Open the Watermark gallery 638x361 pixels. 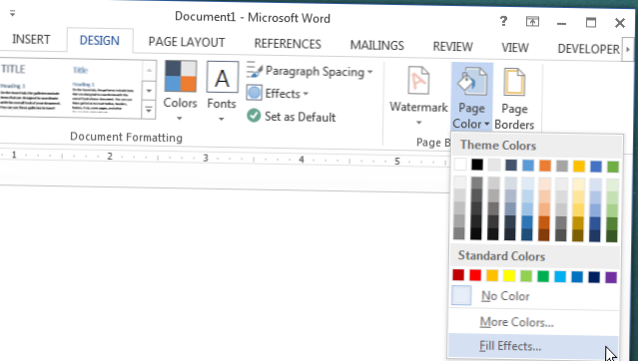(x=418, y=95)
